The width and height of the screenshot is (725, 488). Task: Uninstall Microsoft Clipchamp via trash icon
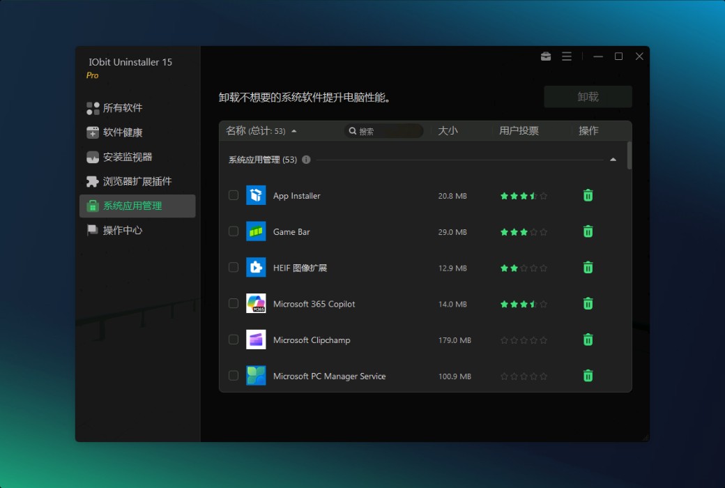tap(588, 340)
